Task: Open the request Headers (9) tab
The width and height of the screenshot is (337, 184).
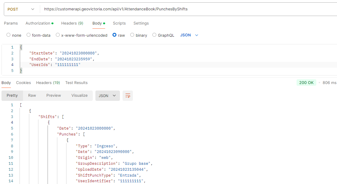Action: click(x=72, y=23)
